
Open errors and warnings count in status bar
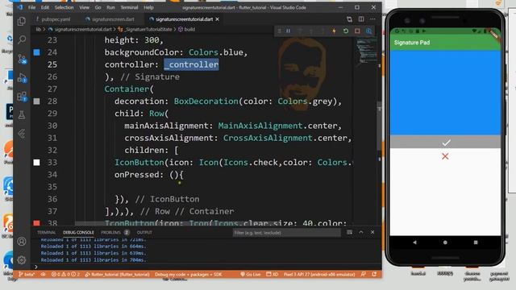(65, 274)
